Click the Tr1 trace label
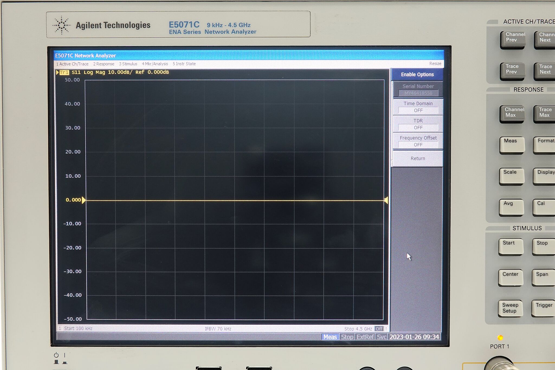Viewport: 555px width, 370px height. (64, 72)
